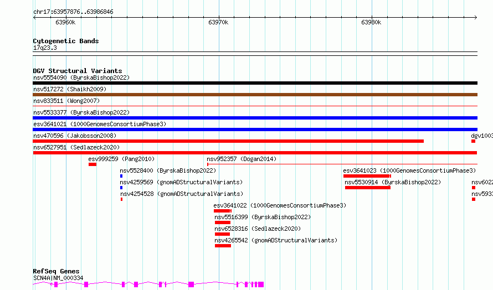
Task: Open variant nsv4259569 (gnomADStructuralVariants) label
Action: (181, 182)
